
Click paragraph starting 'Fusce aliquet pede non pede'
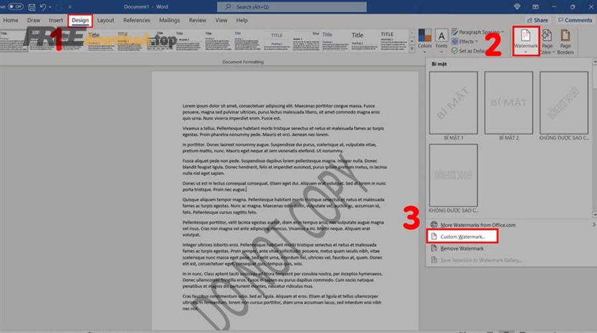click(285, 166)
